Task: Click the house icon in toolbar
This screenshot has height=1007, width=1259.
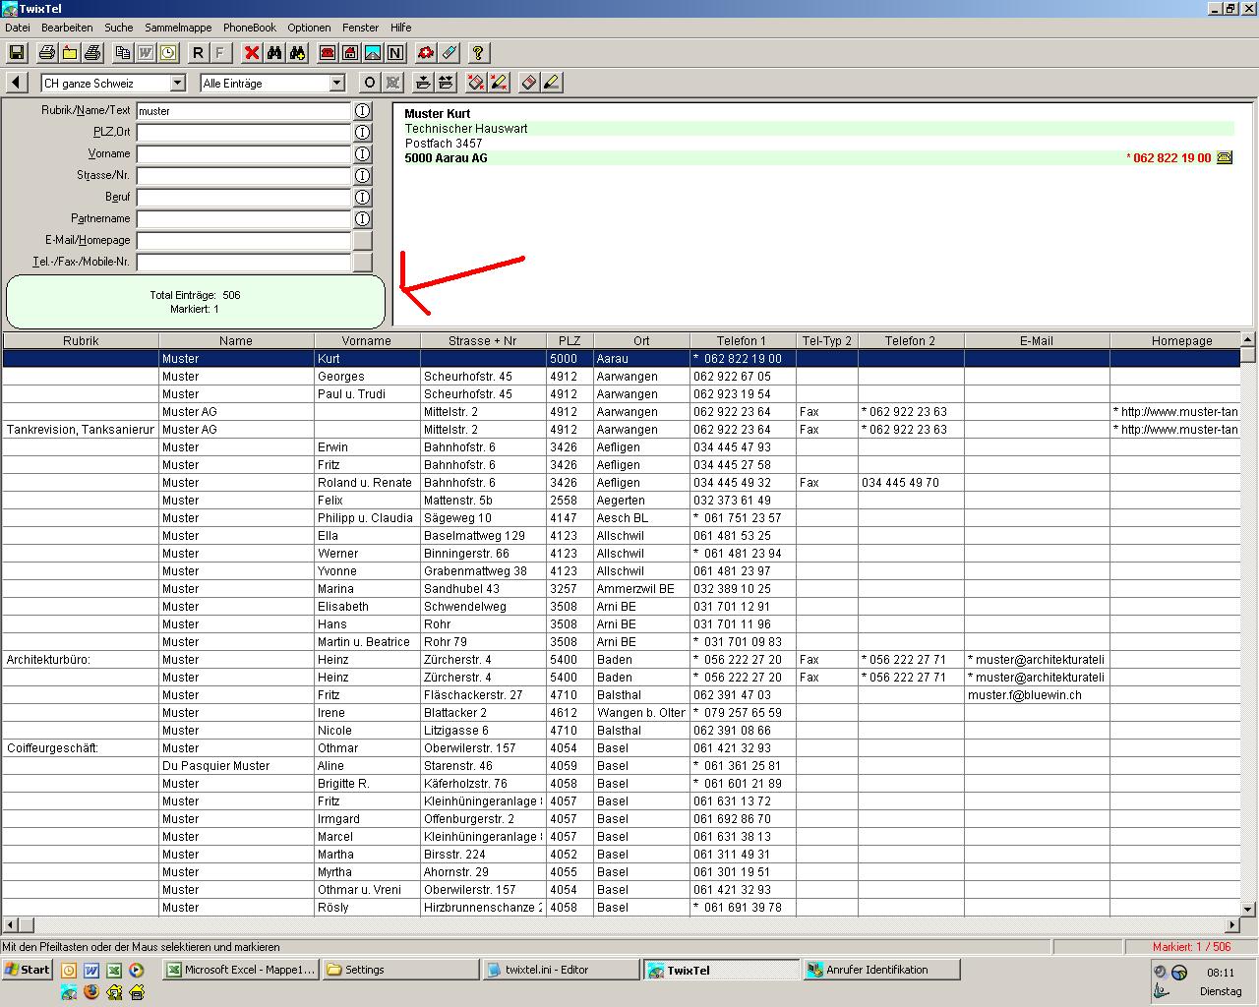Action: pos(350,53)
